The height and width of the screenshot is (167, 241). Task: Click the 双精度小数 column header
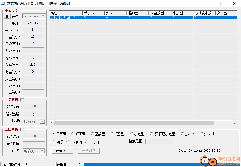[204, 13]
